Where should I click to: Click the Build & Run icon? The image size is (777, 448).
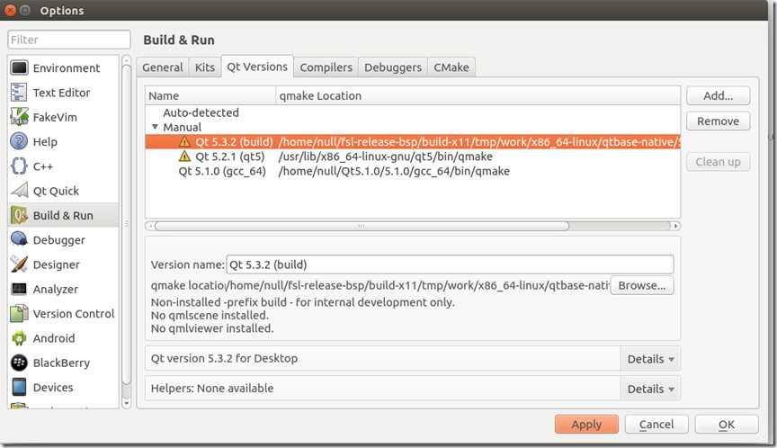click(x=19, y=215)
